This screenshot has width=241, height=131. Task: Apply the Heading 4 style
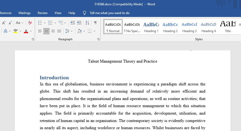[x=209, y=27]
